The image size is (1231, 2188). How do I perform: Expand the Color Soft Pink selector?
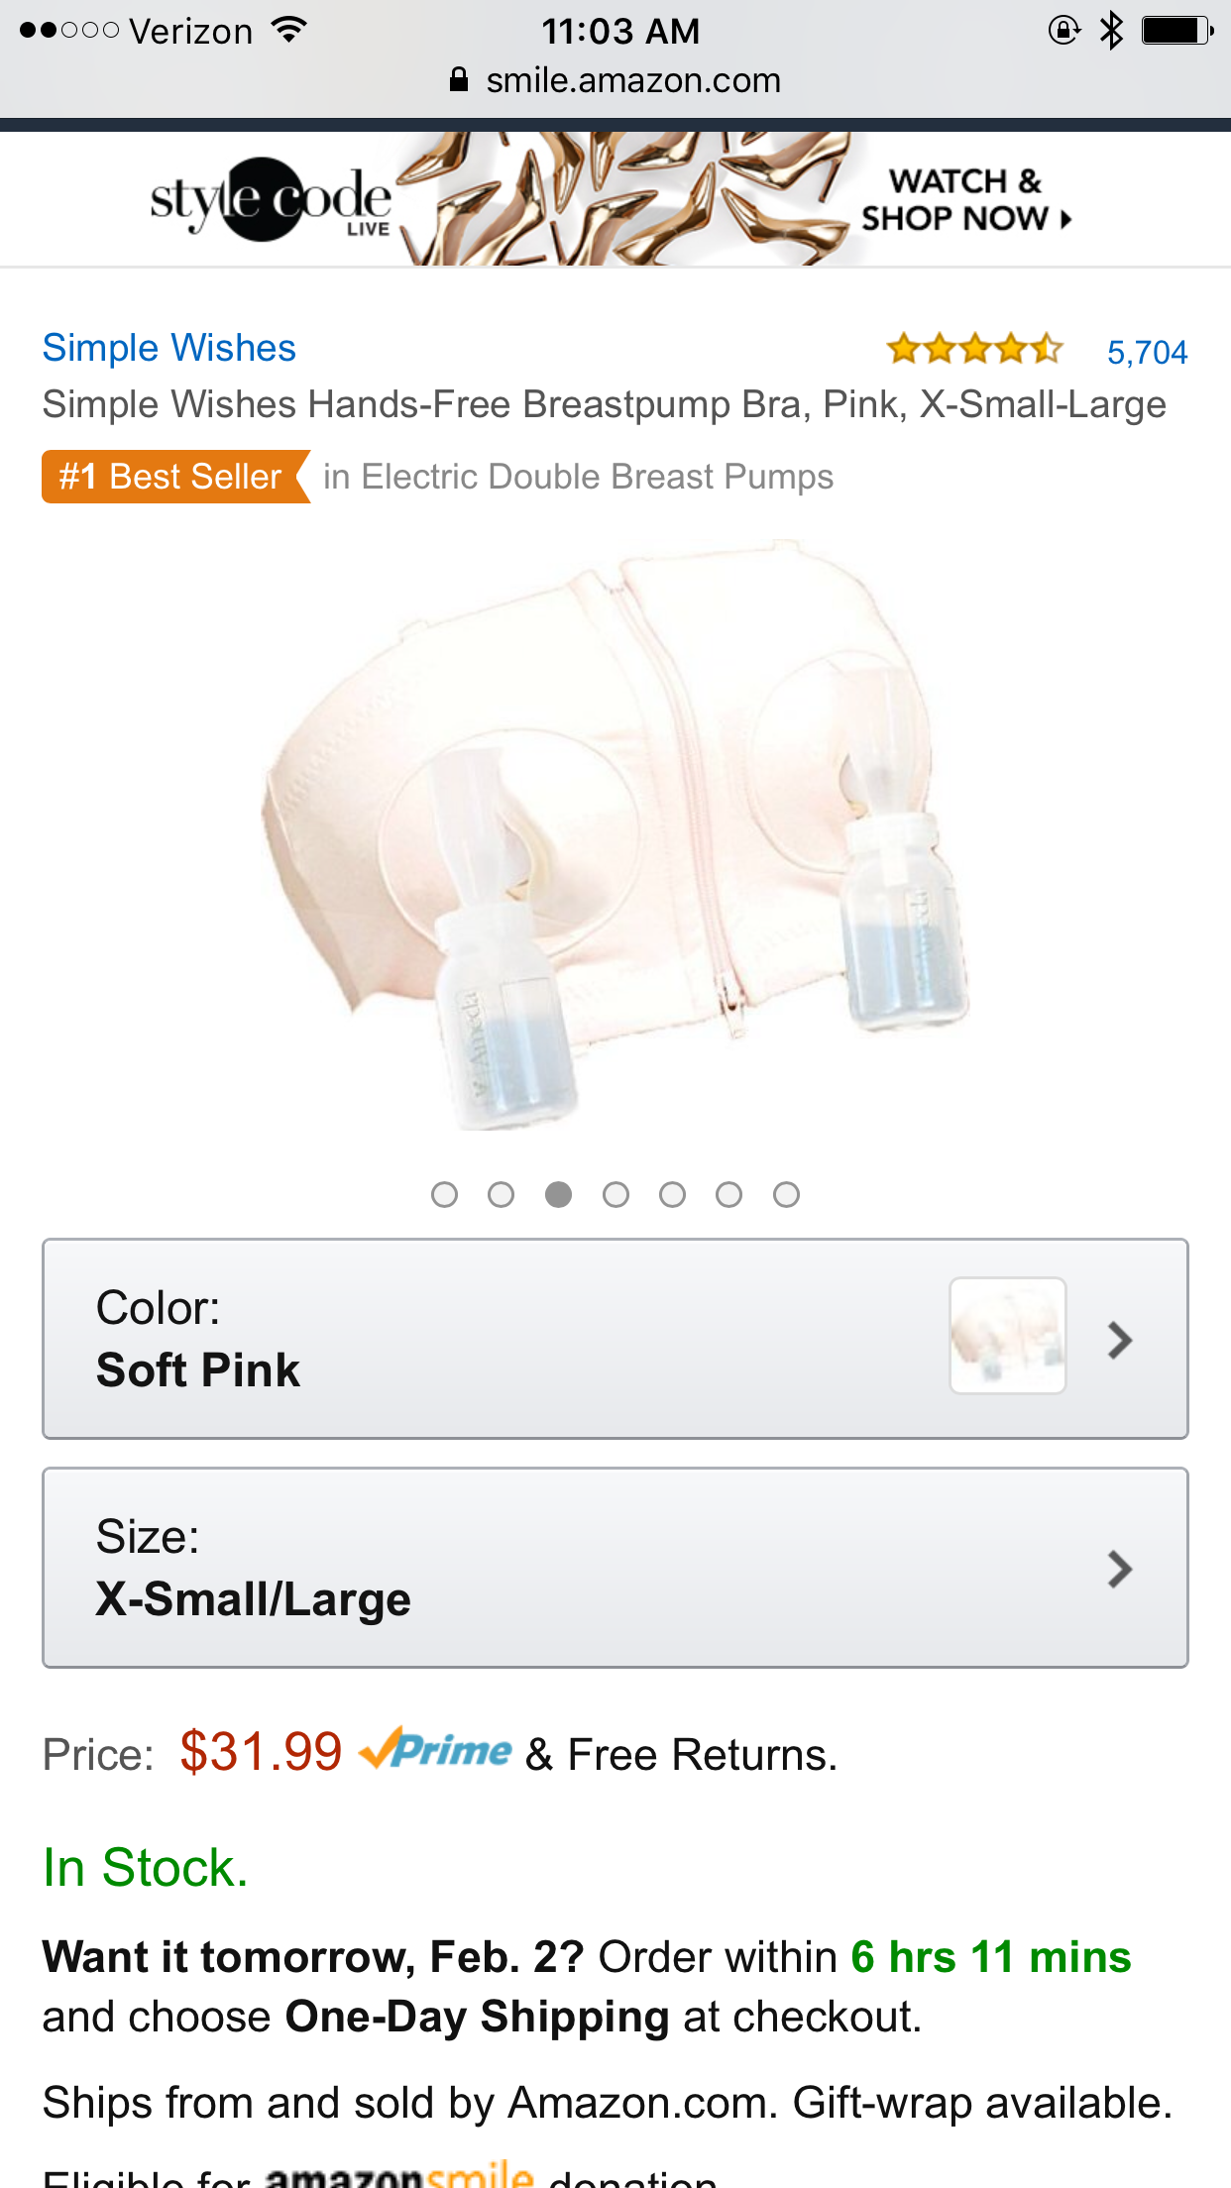click(615, 1339)
